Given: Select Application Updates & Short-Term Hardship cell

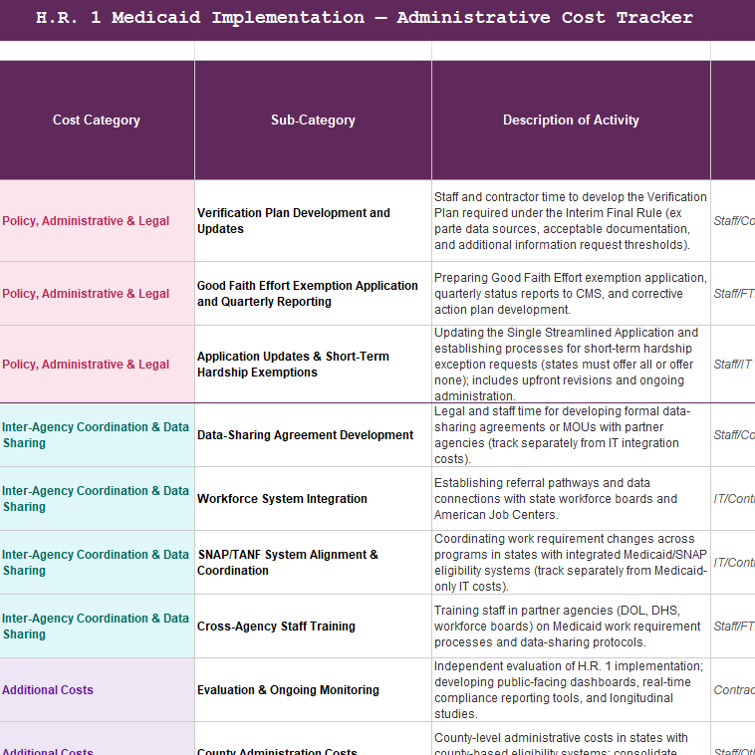Looking at the screenshot, I should pyautogui.click(x=313, y=364).
